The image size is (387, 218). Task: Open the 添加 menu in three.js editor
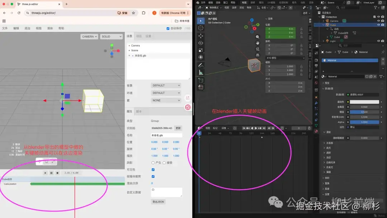27,28
